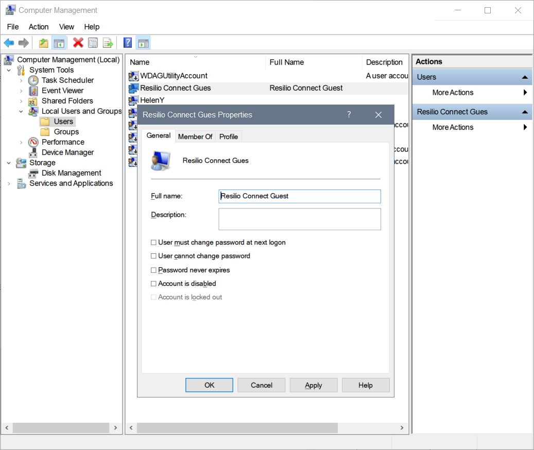534x450 pixels.
Task: Click the red Delete icon in toolbar
Action: click(x=78, y=43)
